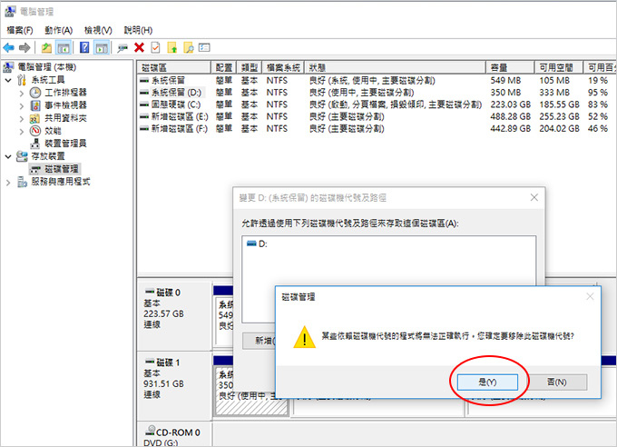This screenshot has height=447, width=617.
Task: Click the yellow warning triangle icon
Action: [304, 337]
